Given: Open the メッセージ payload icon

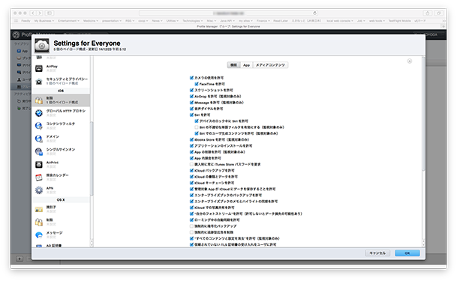Looking at the screenshot, I should coord(39,235).
